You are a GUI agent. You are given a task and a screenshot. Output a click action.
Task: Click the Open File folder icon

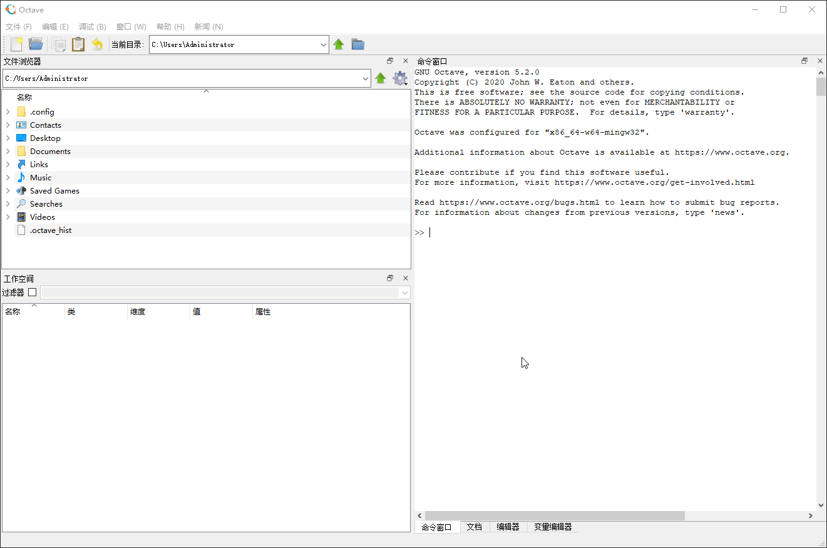pos(36,44)
